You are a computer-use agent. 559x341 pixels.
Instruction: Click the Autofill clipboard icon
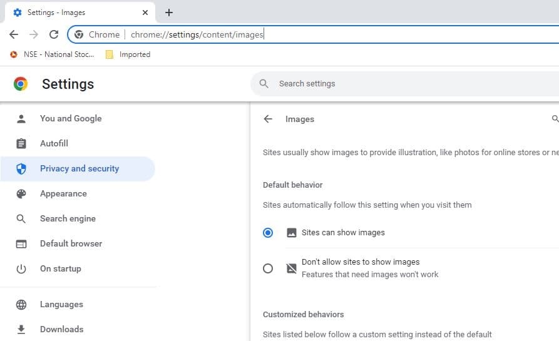point(21,144)
